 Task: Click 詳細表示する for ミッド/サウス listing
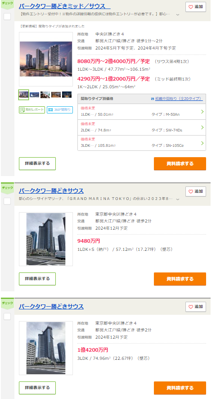pyautogui.click(x=37, y=163)
